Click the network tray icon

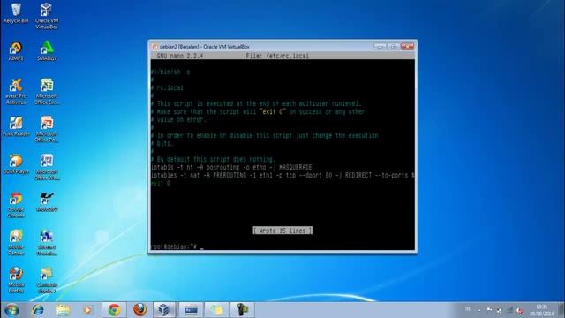coord(509,310)
